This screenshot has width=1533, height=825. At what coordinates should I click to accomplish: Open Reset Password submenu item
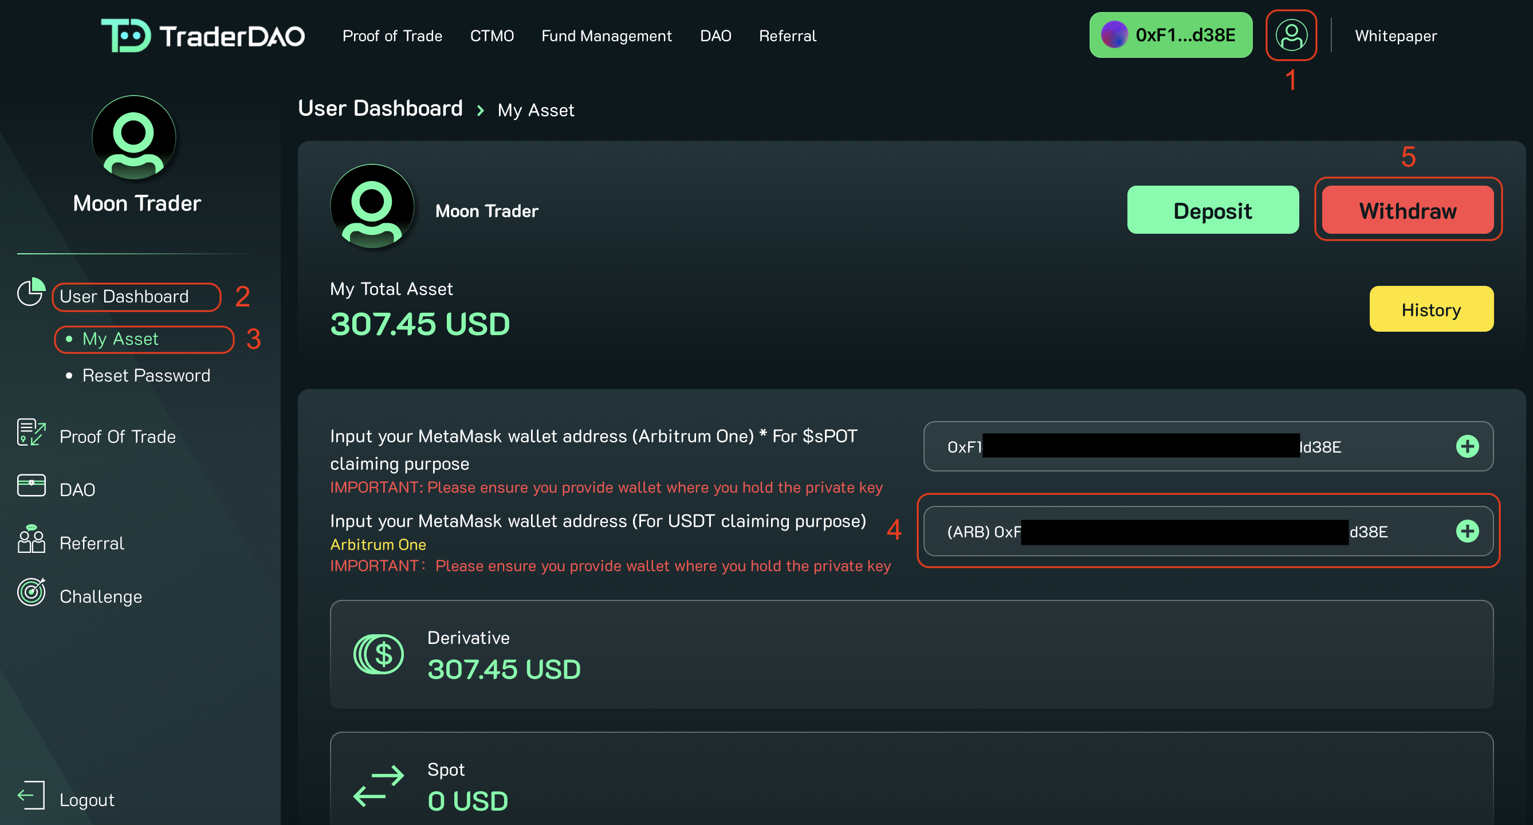coord(146,376)
